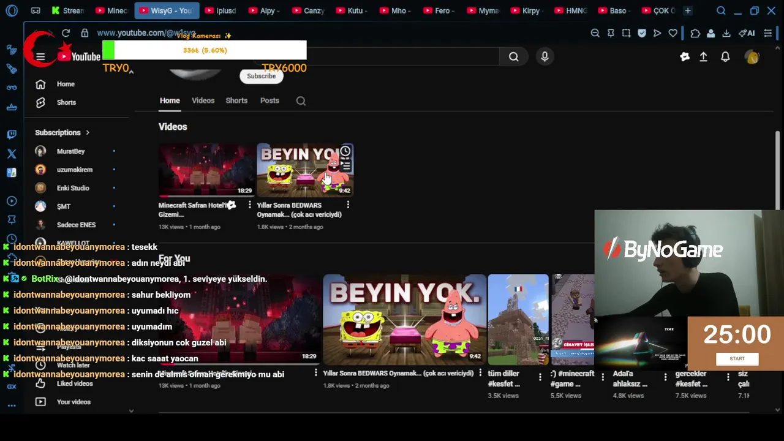This screenshot has width=784, height=441.
Task: Select the channel Home tab
Action: 170,100
